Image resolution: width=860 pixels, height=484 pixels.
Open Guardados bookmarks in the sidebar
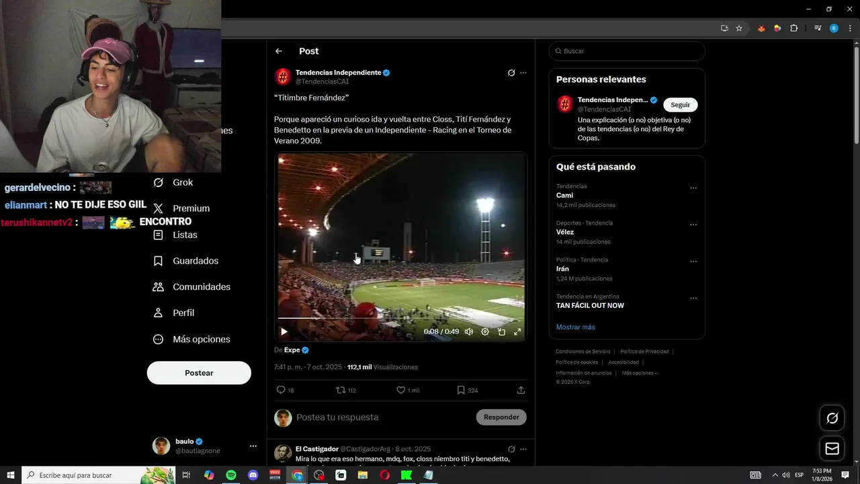click(185, 261)
